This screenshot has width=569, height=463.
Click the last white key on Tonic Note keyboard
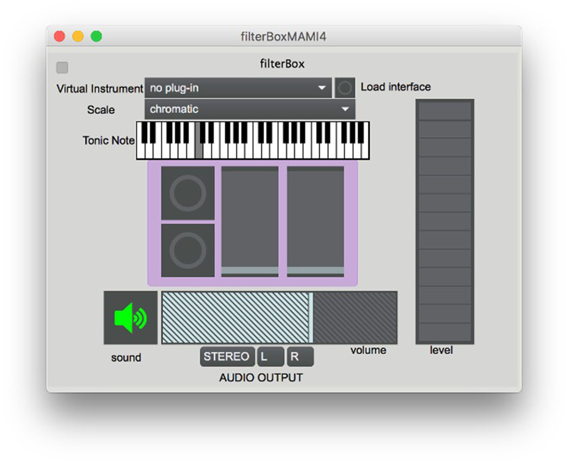[365, 152]
